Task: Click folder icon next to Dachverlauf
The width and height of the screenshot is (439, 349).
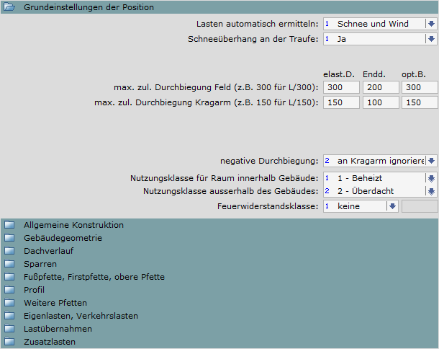Action: pyautogui.click(x=9, y=251)
